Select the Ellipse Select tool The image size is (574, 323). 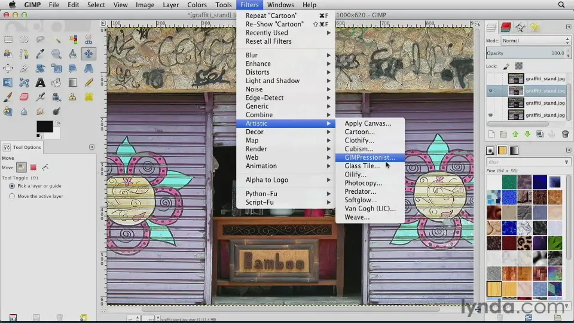24,39
